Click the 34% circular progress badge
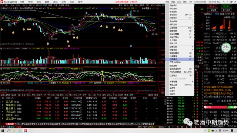237x133 pixels. pos(226,48)
